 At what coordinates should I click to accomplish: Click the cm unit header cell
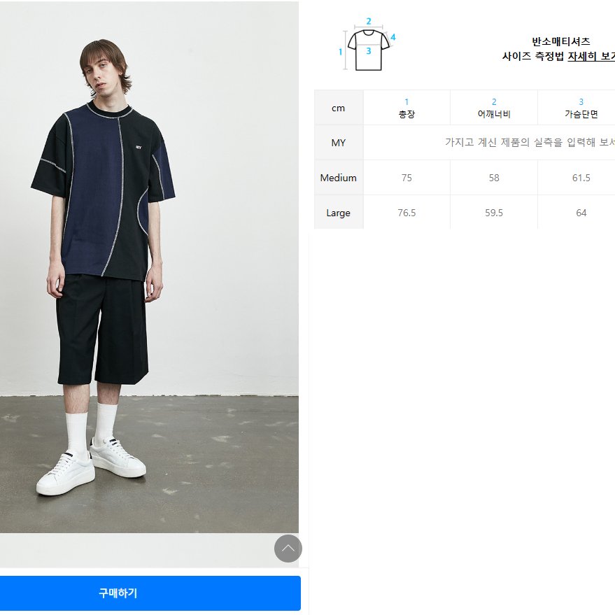point(339,108)
